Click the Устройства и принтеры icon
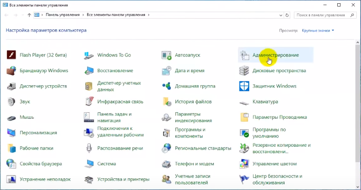This screenshot has height=190, width=361. click(x=89, y=179)
